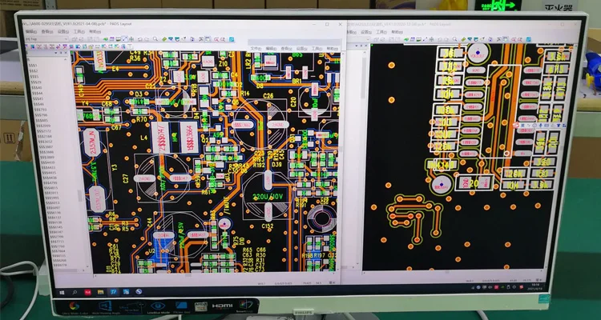Select net $$$46 in project explorer list
Image resolution: width=601 pixels, height=320 pixels.
pos(38,104)
